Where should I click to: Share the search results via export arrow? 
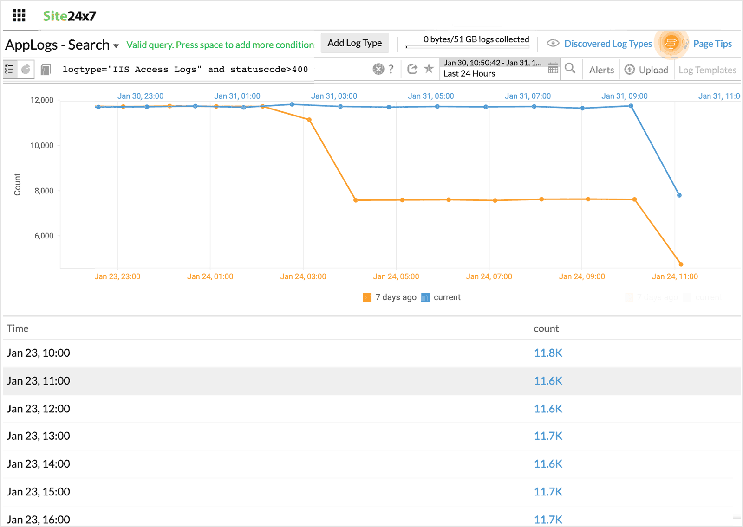(x=413, y=69)
